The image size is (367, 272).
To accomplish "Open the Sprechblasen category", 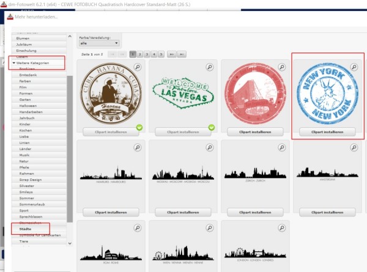I will (31, 216).
